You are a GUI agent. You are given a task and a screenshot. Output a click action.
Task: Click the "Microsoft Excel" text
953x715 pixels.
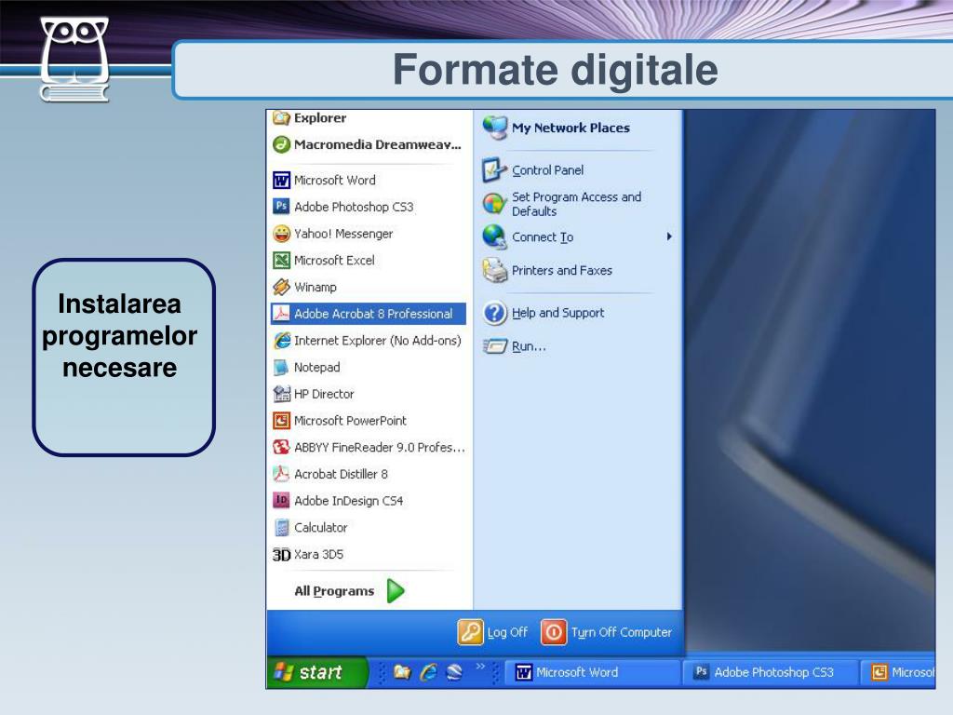[334, 261]
